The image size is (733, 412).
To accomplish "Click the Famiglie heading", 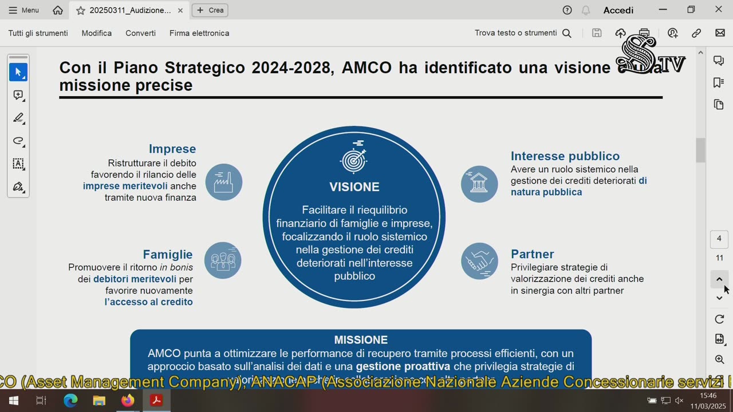I will pyautogui.click(x=168, y=254).
